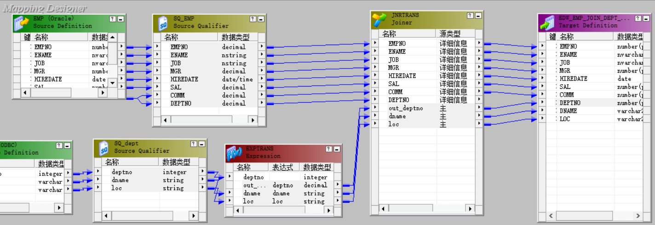Viewport: 655px width, 225px height.
Task: Open help for SQ_EMP Source Qualifier
Action: [253, 19]
